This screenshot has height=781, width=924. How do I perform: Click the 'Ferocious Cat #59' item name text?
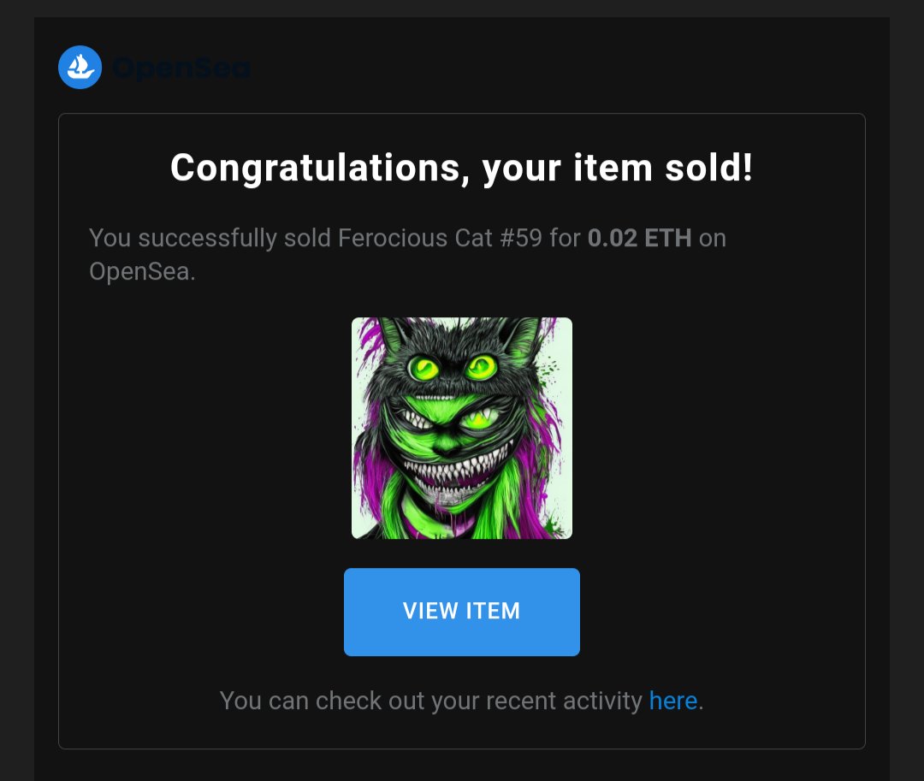440,239
